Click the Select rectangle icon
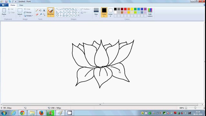The width and height of the screenshot is (206, 116). [20, 10]
